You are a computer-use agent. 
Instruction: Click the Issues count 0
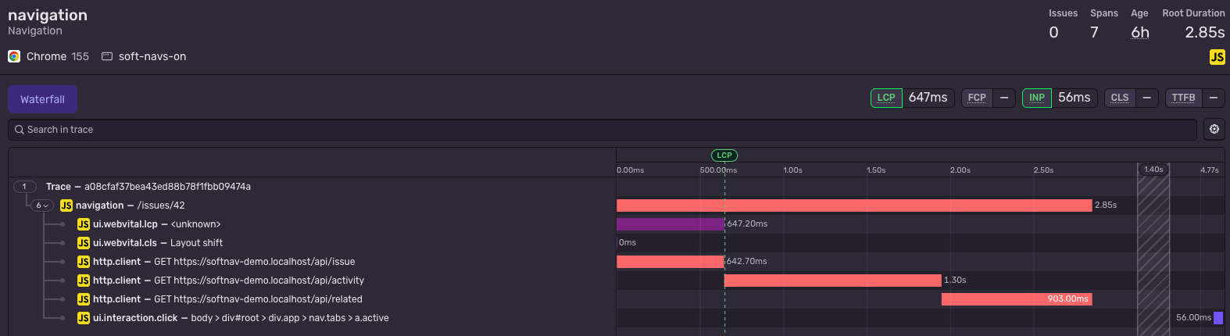pyautogui.click(x=1053, y=33)
